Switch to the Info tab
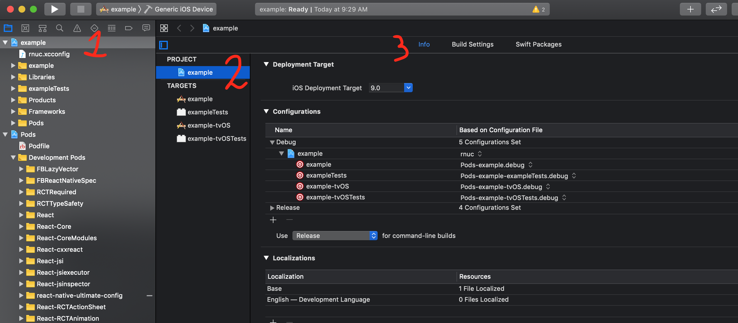This screenshot has height=323, width=738. 424,44
